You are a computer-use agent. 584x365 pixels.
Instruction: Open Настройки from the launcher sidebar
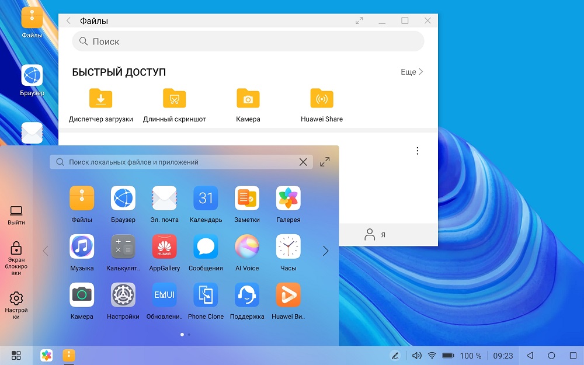click(16, 305)
